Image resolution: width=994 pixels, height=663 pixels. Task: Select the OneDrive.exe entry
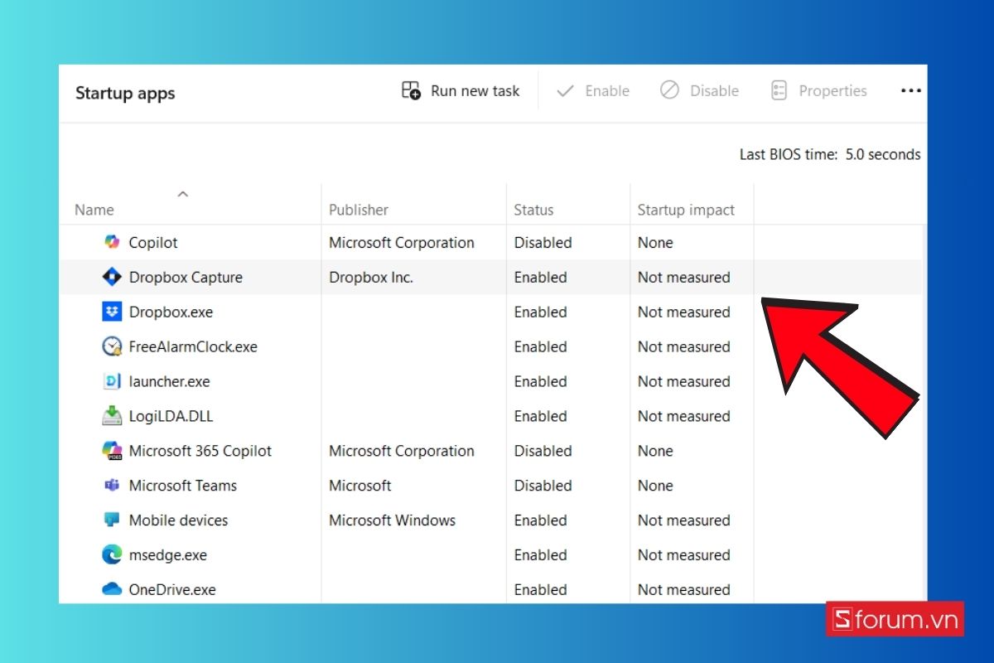tap(172, 590)
